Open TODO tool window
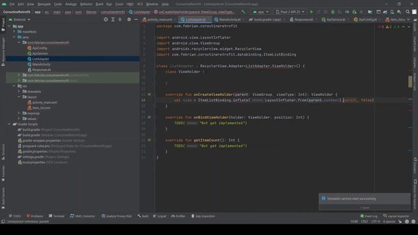 (14, 216)
